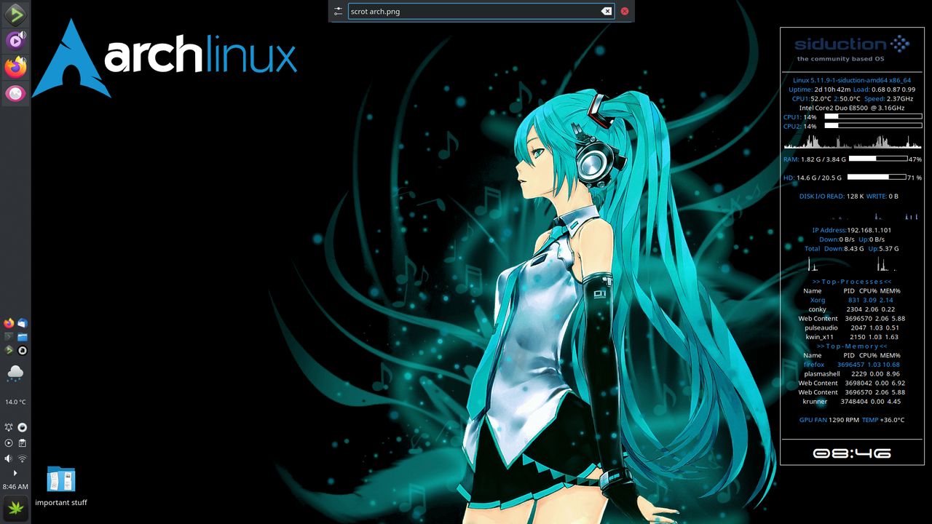Image resolution: width=932 pixels, height=524 pixels.
Task: Launch Thunderbird from the quicklaunch icons
Action: [x=23, y=323]
